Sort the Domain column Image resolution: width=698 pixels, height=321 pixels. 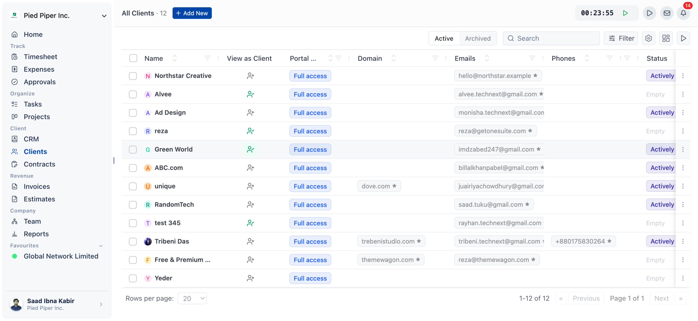(x=393, y=58)
